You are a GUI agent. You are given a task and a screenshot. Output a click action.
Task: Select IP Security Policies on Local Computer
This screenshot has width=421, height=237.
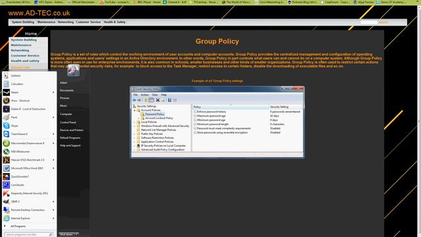pyautogui.click(x=163, y=145)
